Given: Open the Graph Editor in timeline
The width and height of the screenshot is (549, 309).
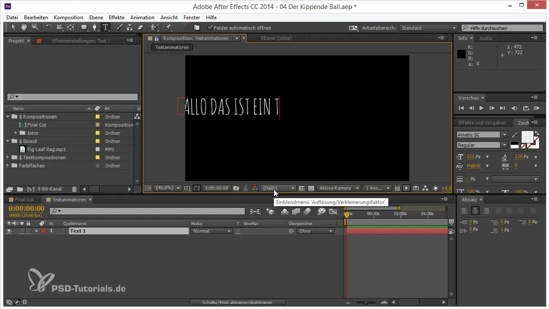Looking at the screenshot, I should pyautogui.click(x=333, y=211).
